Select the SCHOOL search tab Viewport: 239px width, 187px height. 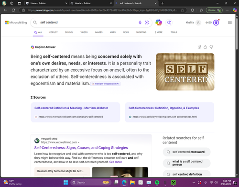69,32
